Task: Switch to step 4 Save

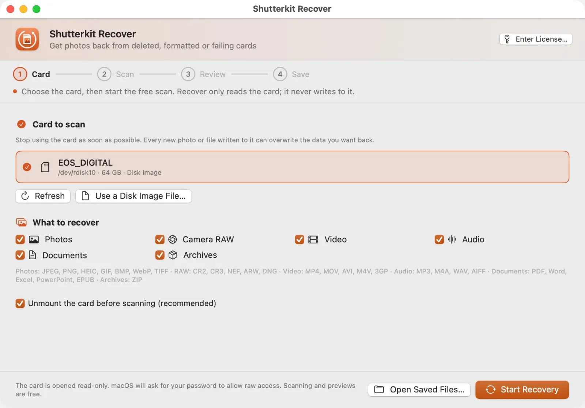Action: (291, 74)
